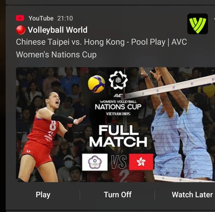Viewport: 215px width, 212px height.
Task: Open the Volleyball World notification title
Action: point(57,30)
